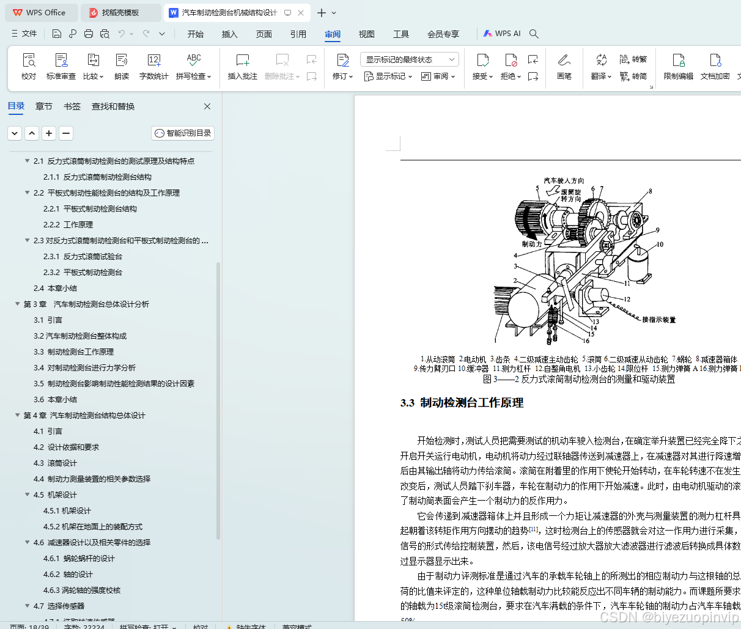
Task: Jump to 4.6.1 蜗轮蜗杆的设计 in outline
Action: click(x=79, y=558)
